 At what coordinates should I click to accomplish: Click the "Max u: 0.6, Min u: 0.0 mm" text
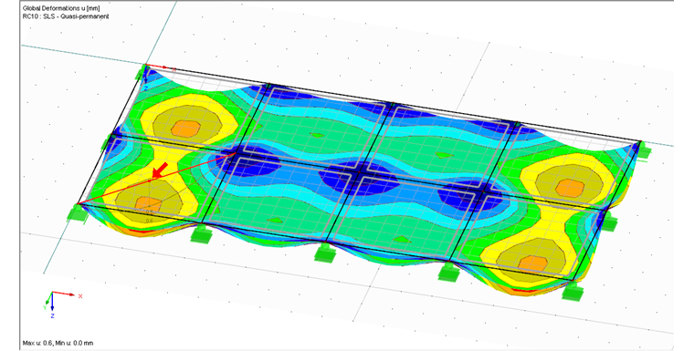point(58,343)
